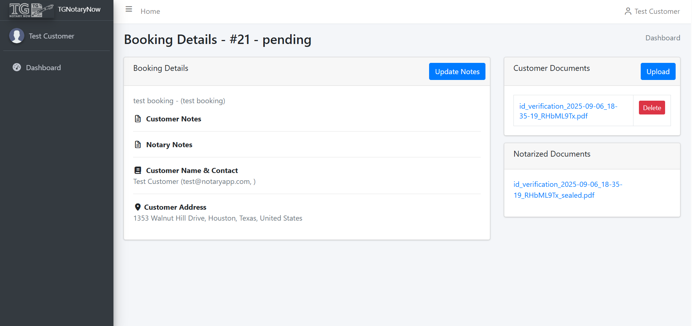Delete the id_verification customer document
692x326 pixels.
652,108
